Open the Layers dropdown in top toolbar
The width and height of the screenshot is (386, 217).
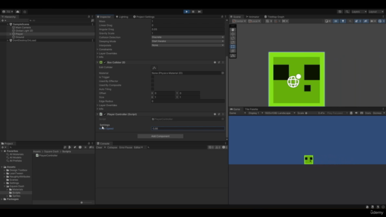[359, 12]
